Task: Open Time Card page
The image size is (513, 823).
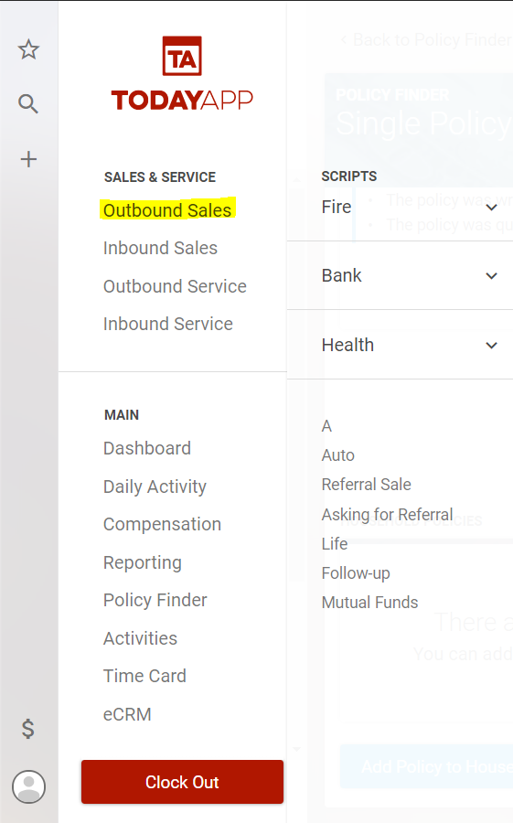Action: click(x=144, y=676)
